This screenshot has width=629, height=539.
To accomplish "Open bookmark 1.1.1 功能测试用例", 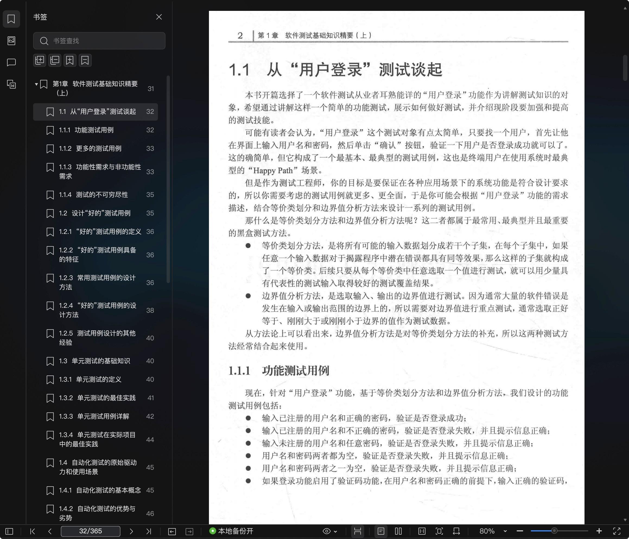I will (x=95, y=130).
